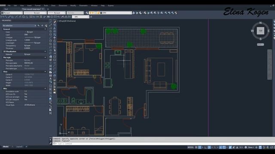Click the Diameter dimension tool

coord(23,17)
